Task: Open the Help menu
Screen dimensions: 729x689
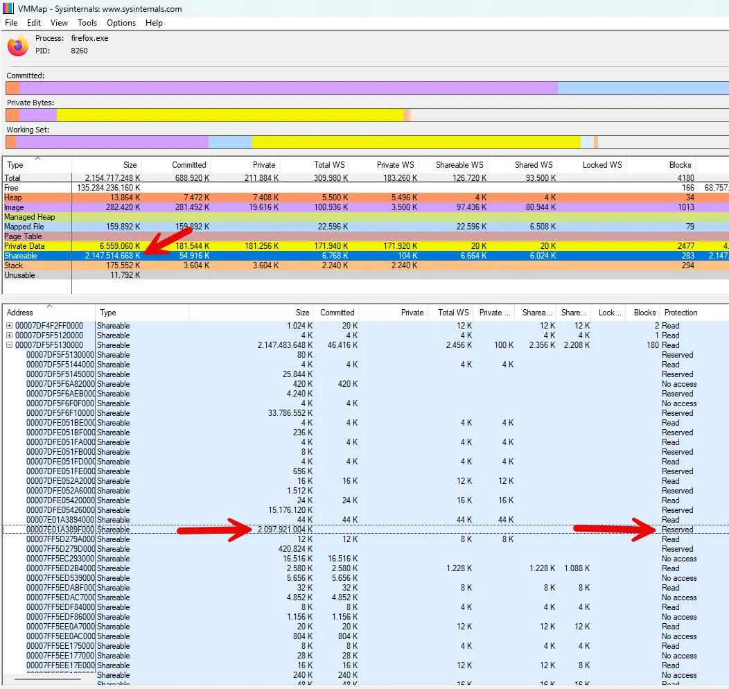Action: [154, 23]
